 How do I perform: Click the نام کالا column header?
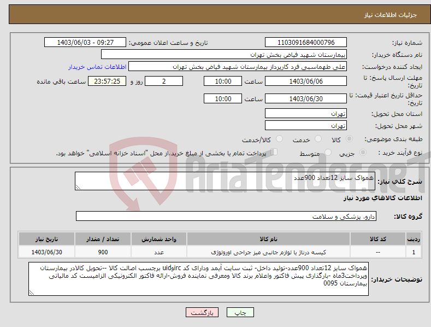click(x=268, y=239)
